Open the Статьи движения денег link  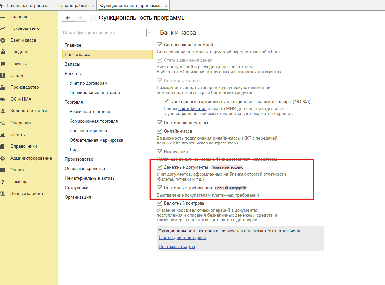coord(183,238)
